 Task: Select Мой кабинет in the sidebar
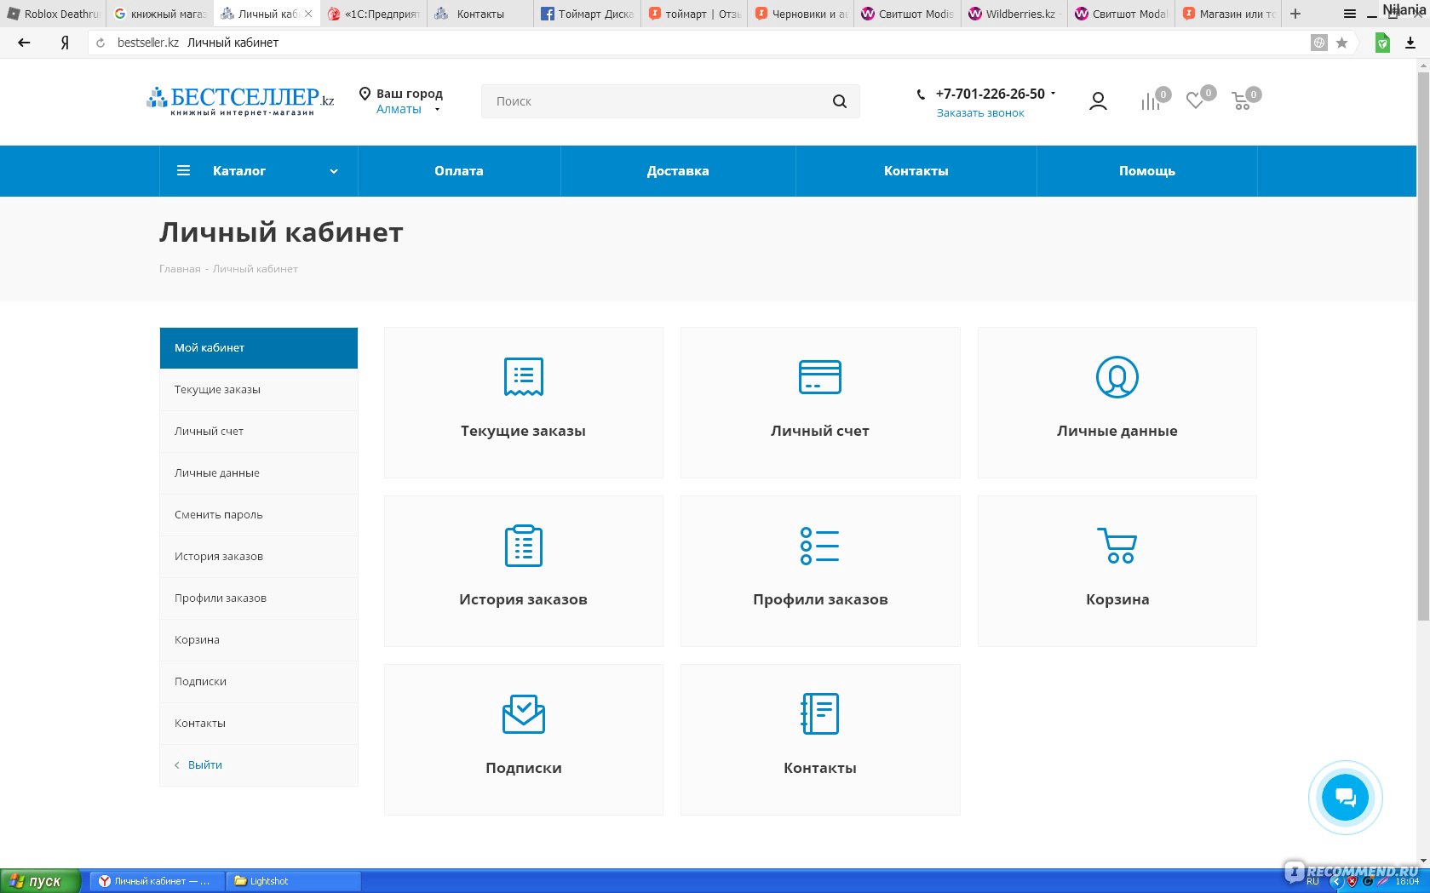tap(259, 348)
